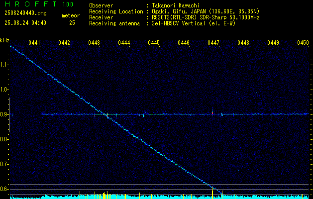Click time marker 0443
The height and width of the screenshot is (199, 313).
point(94,42)
